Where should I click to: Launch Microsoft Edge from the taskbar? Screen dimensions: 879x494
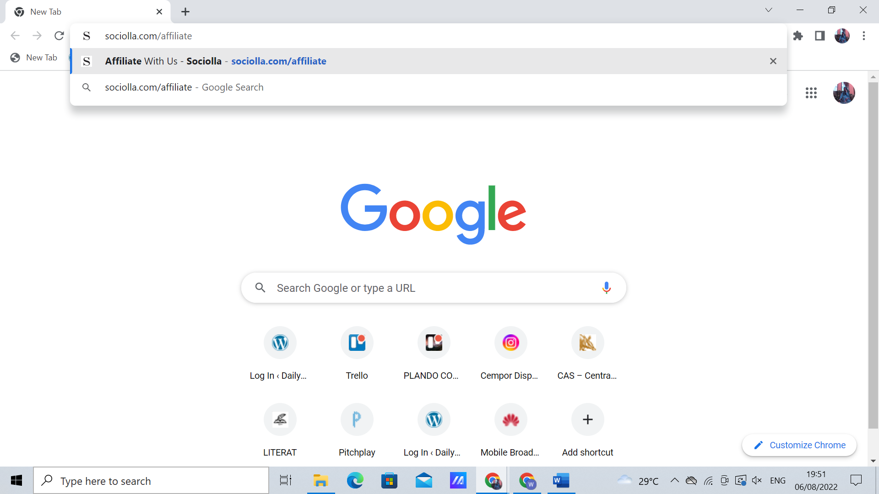(x=355, y=480)
